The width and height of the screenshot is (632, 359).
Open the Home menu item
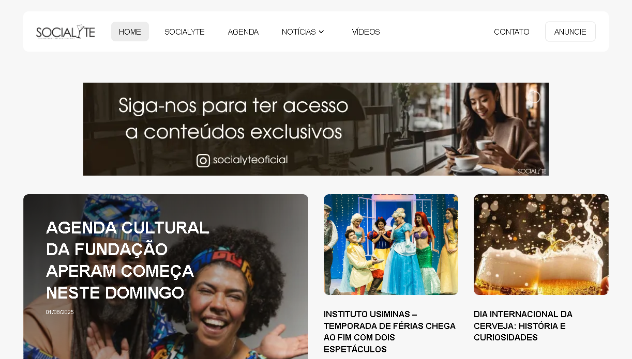coord(130,32)
